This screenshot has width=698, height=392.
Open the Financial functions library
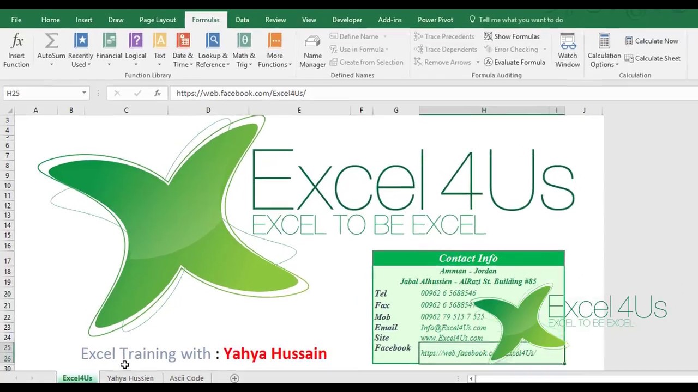pyautogui.click(x=109, y=50)
